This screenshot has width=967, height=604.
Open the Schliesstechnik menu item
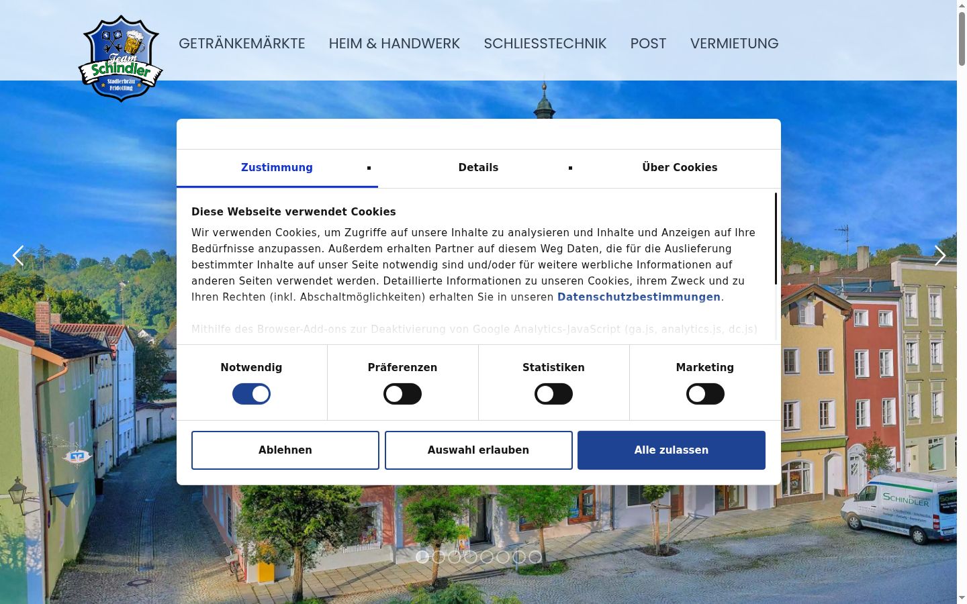point(545,44)
